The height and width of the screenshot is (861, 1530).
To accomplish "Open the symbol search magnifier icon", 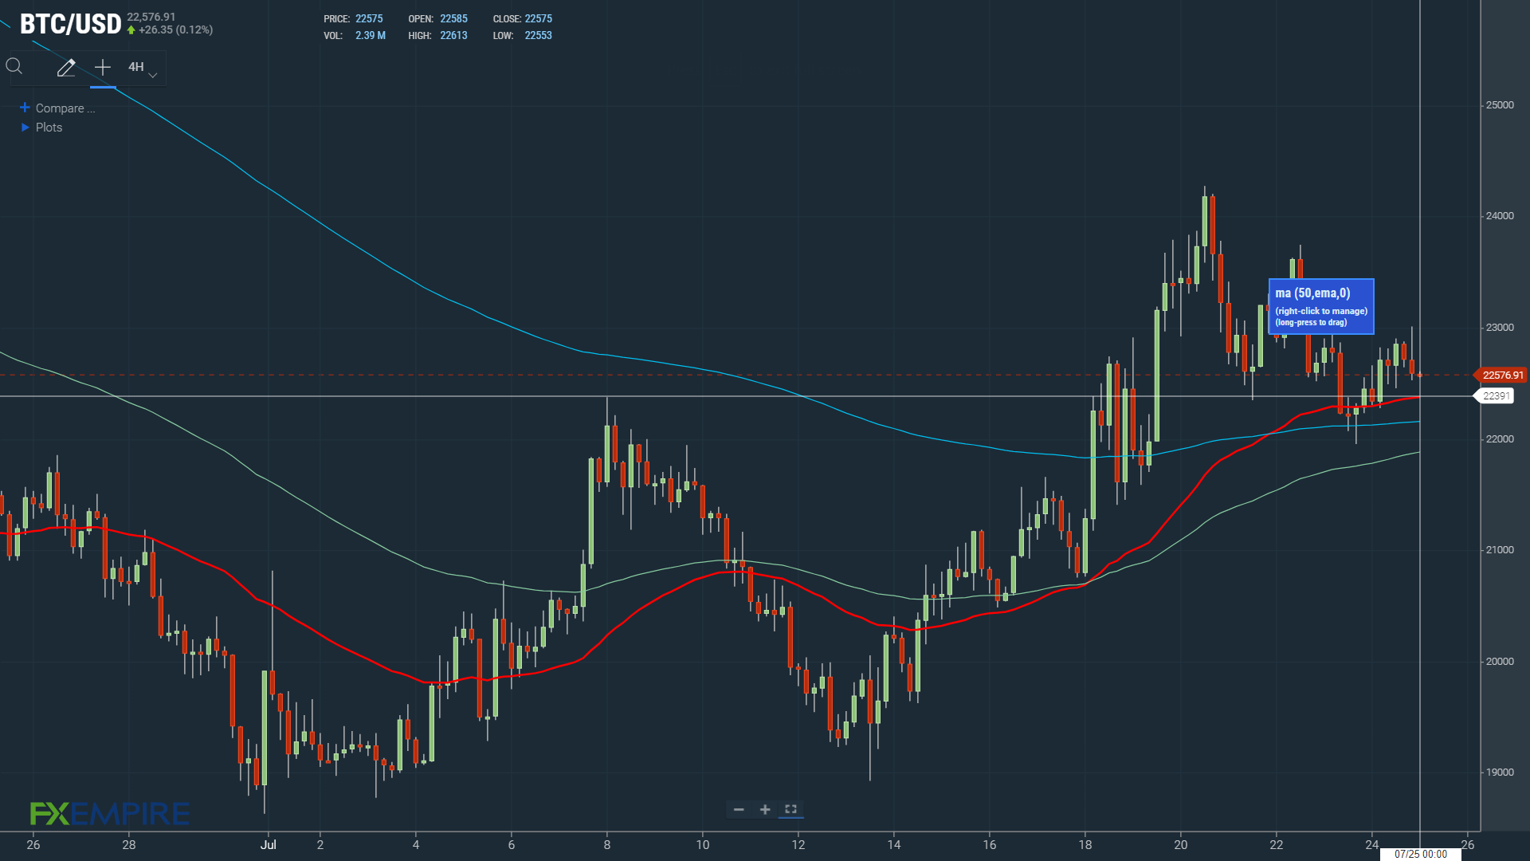I will [x=14, y=67].
